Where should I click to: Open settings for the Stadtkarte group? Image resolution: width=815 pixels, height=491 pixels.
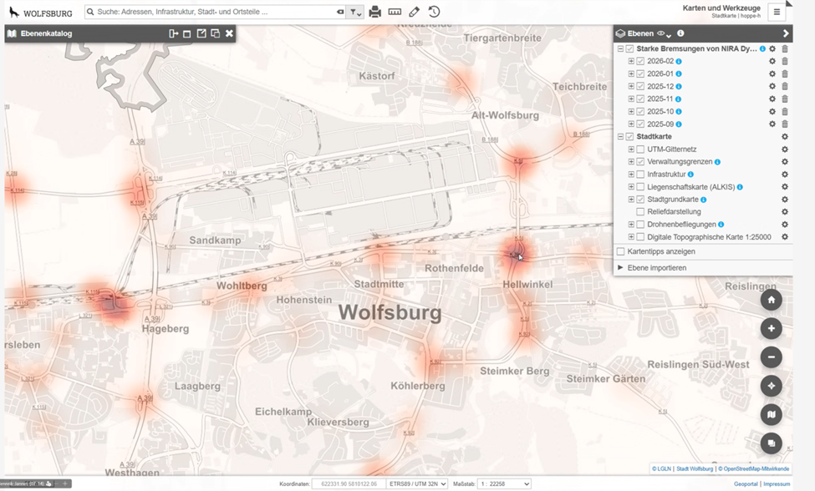point(785,136)
